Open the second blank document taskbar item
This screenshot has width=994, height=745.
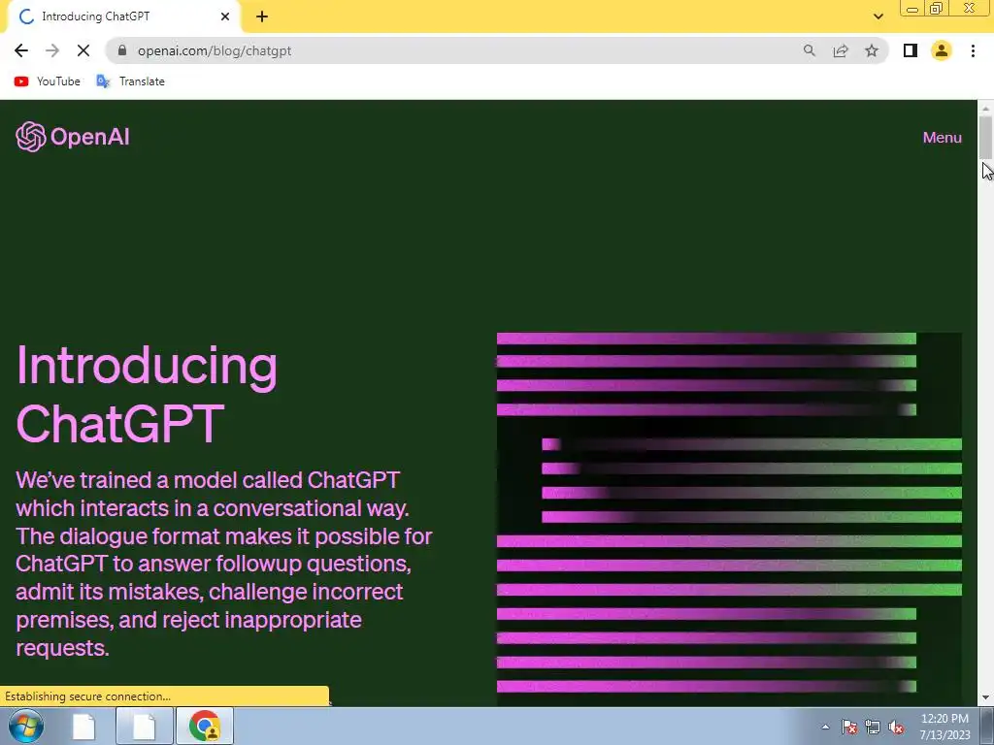pos(144,726)
